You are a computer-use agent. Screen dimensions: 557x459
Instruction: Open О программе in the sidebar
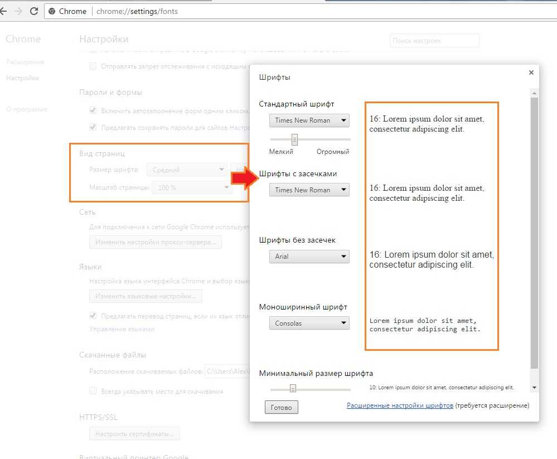[x=26, y=109]
